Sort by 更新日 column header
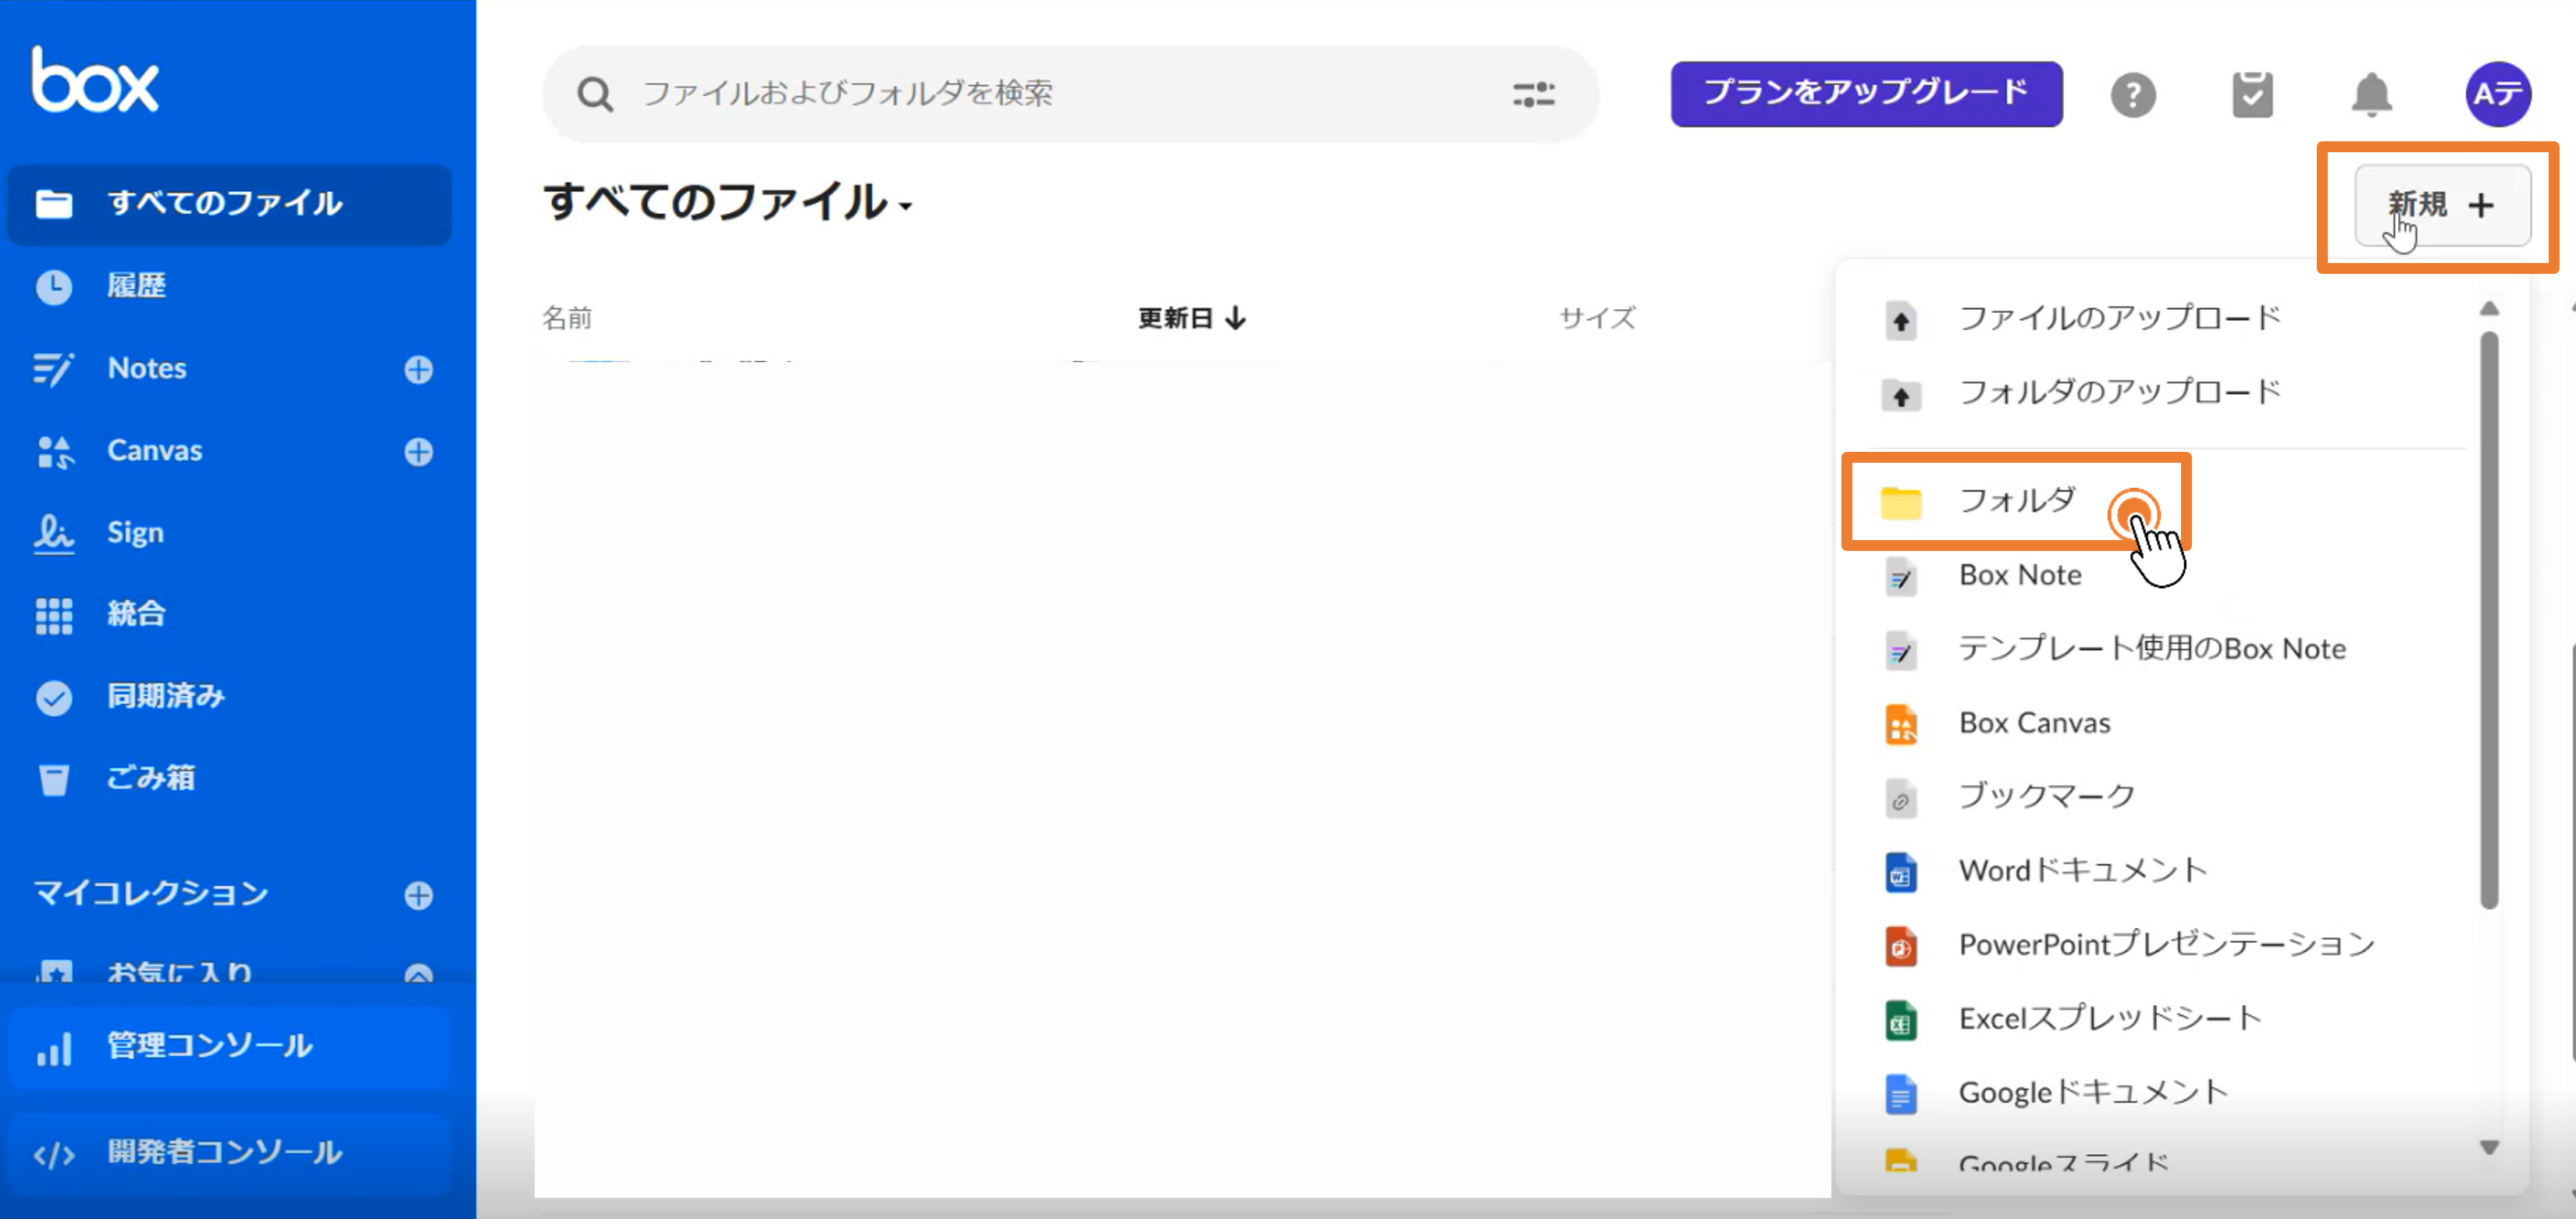 click(x=1191, y=318)
